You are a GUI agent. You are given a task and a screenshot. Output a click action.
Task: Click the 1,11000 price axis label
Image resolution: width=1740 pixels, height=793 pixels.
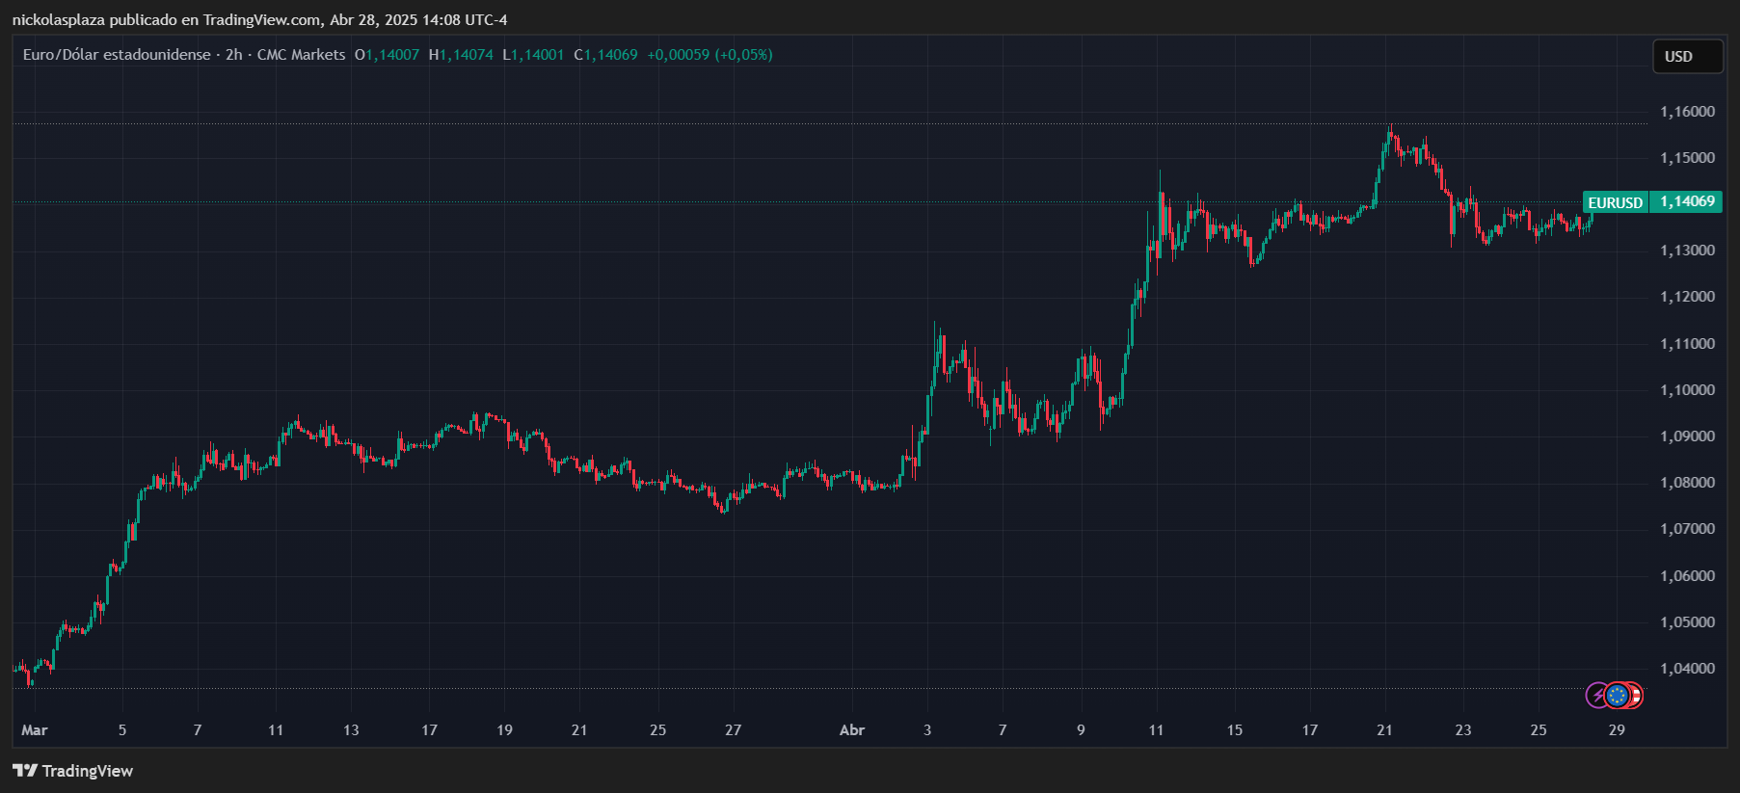[x=1687, y=344]
